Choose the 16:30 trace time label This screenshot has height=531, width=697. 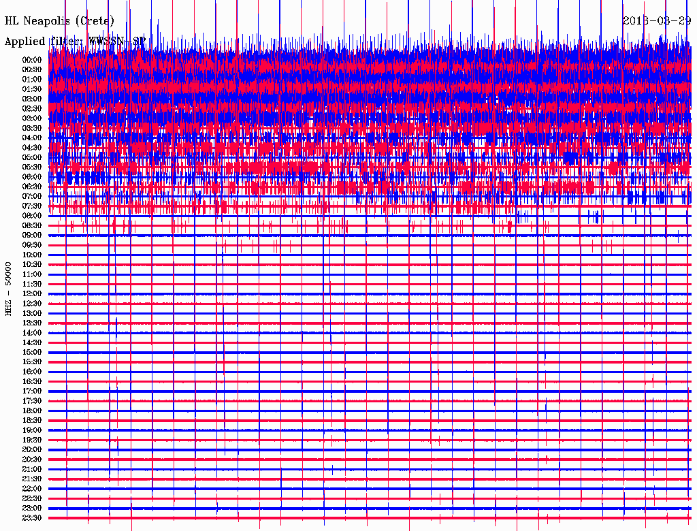coord(32,382)
